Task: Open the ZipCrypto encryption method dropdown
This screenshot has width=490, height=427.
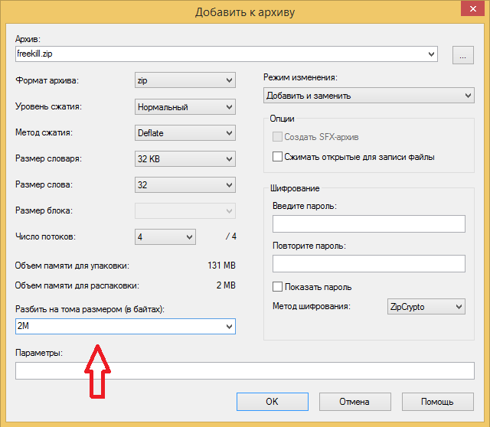Action: tap(459, 307)
